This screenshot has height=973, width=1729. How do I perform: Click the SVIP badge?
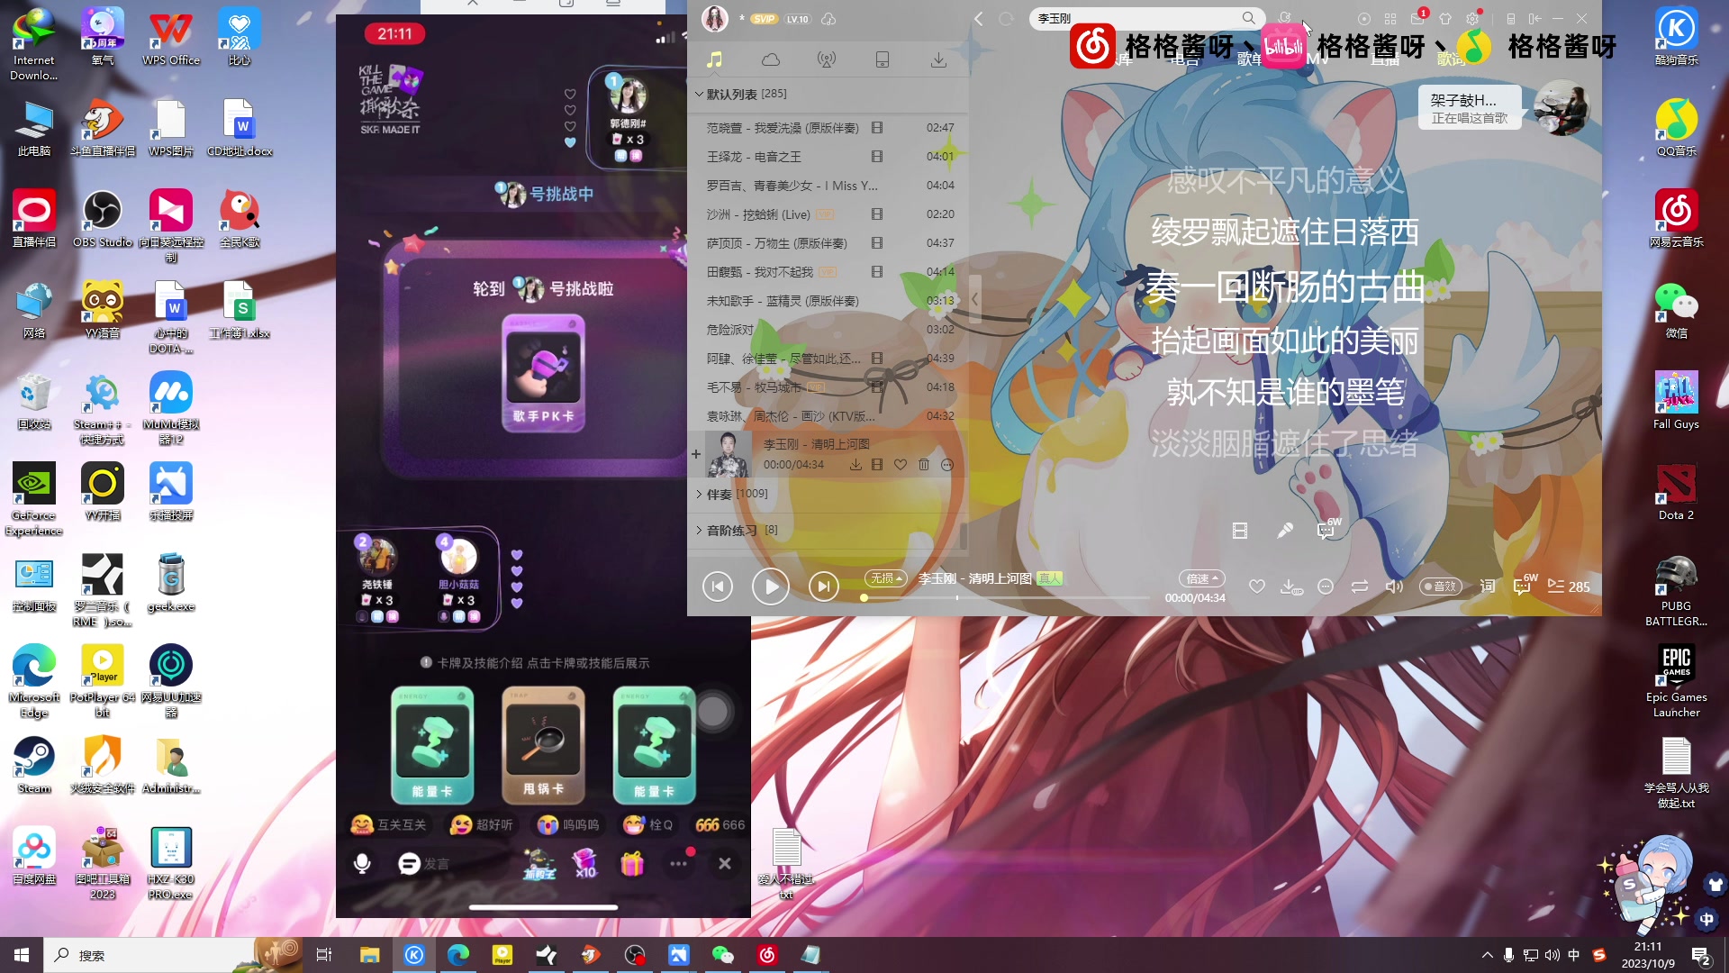point(765,19)
